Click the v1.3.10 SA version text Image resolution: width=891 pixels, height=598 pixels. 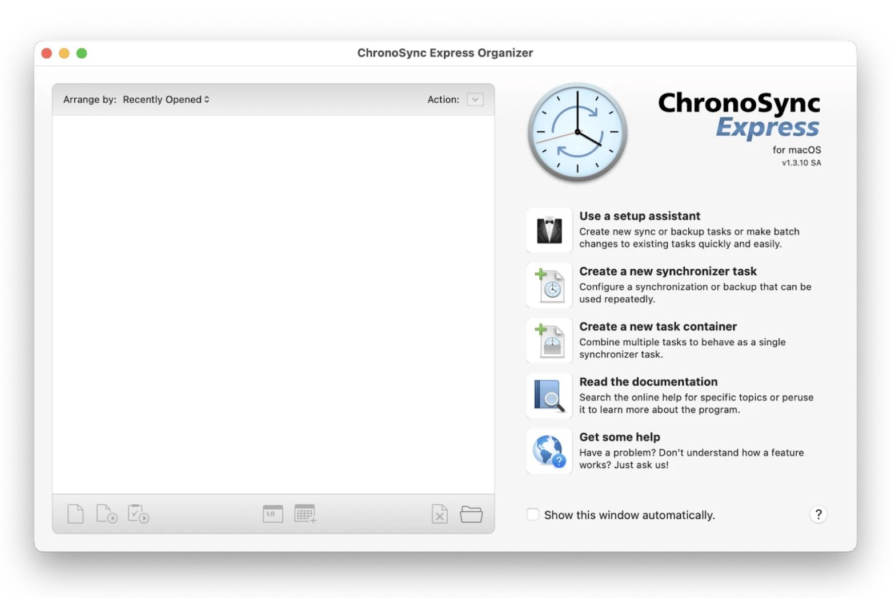pyautogui.click(x=801, y=163)
